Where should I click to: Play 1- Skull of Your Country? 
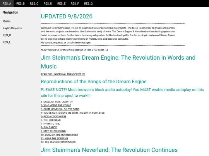pos(57,102)
